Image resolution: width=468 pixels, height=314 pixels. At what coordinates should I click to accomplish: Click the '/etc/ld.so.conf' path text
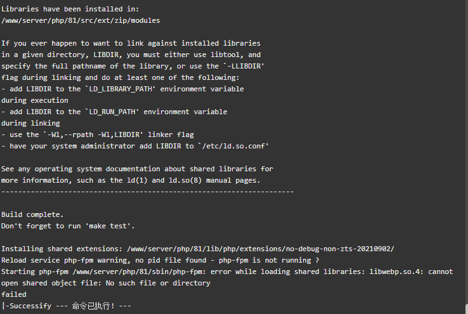tap(234, 147)
